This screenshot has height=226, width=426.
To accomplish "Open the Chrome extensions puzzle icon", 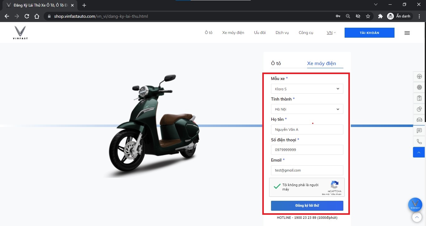I will 380,16.
